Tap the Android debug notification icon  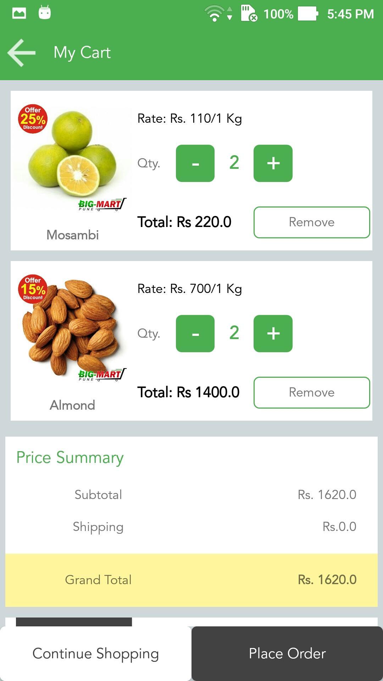(x=45, y=13)
